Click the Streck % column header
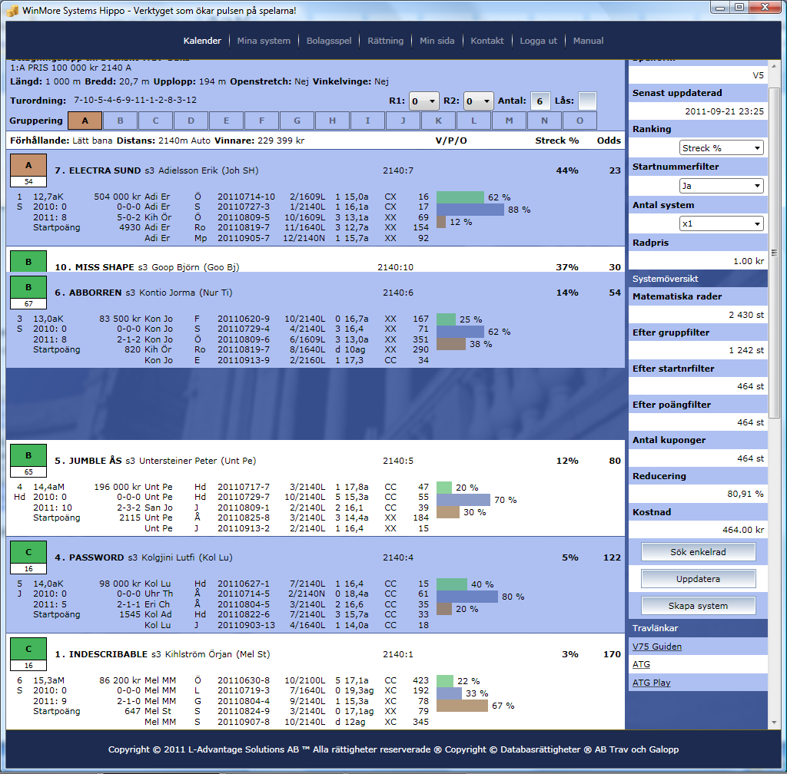 point(556,141)
